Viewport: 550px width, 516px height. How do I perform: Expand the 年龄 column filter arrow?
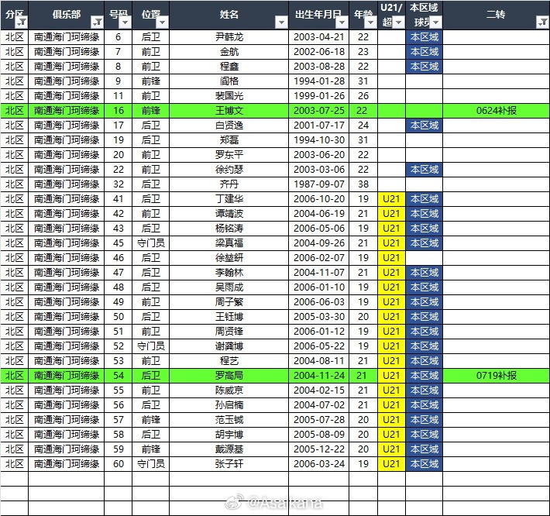tap(370, 22)
